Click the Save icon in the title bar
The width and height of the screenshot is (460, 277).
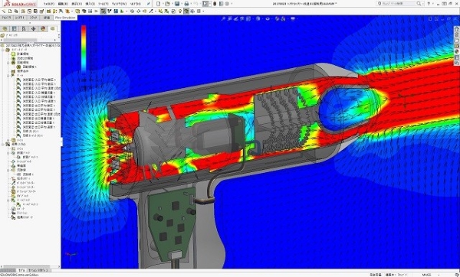click(x=177, y=4)
